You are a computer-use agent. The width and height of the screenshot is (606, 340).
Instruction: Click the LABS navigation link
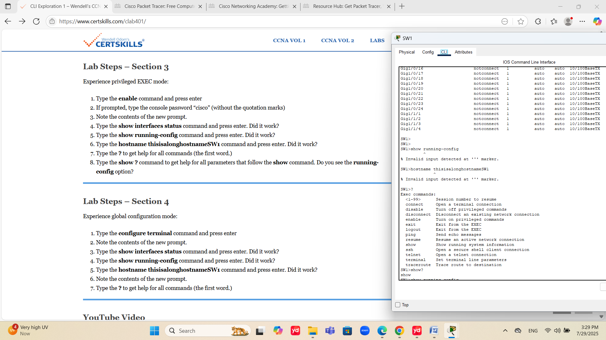point(377,41)
